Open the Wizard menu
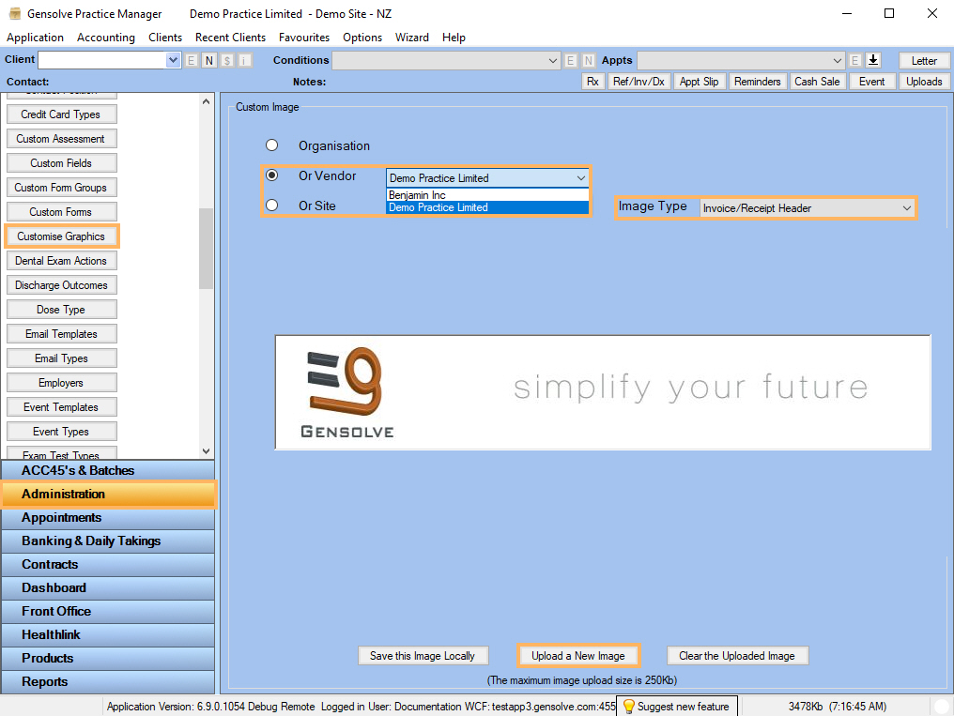Image resolution: width=954 pixels, height=716 pixels. click(412, 38)
